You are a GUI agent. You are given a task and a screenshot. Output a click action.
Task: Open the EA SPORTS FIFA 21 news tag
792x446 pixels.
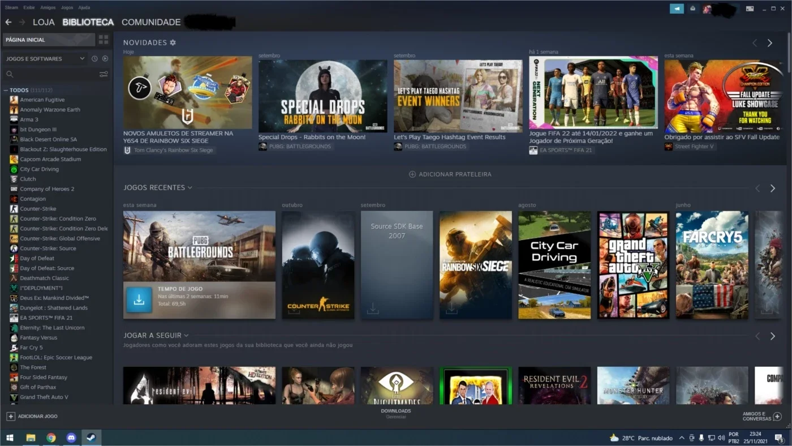click(x=562, y=150)
